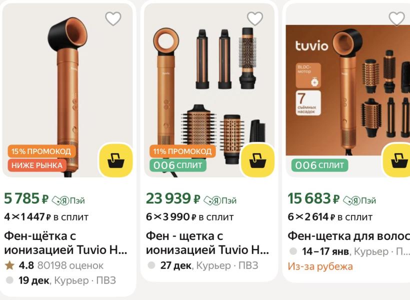410x300 pixels.
Task: Click the 4×1 447 ₽ в сплит offer
Action: pos(46,217)
